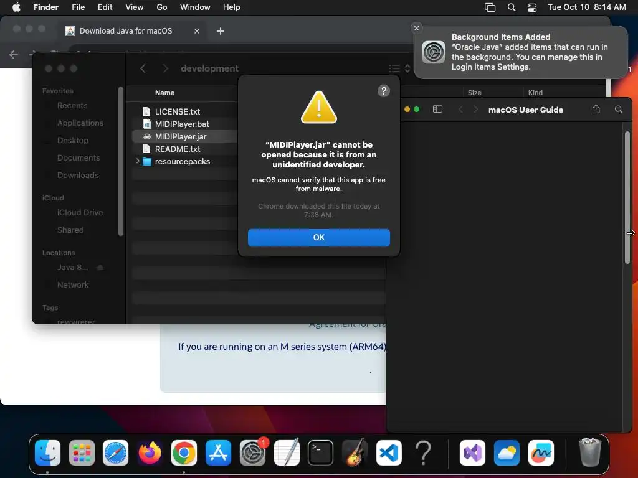The height and width of the screenshot is (478, 638).
Task: Open Visual Studio Code from the Dock
Action: pos(389,452)
